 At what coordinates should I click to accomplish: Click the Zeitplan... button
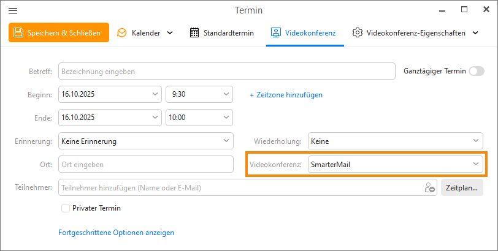point(462,188)
